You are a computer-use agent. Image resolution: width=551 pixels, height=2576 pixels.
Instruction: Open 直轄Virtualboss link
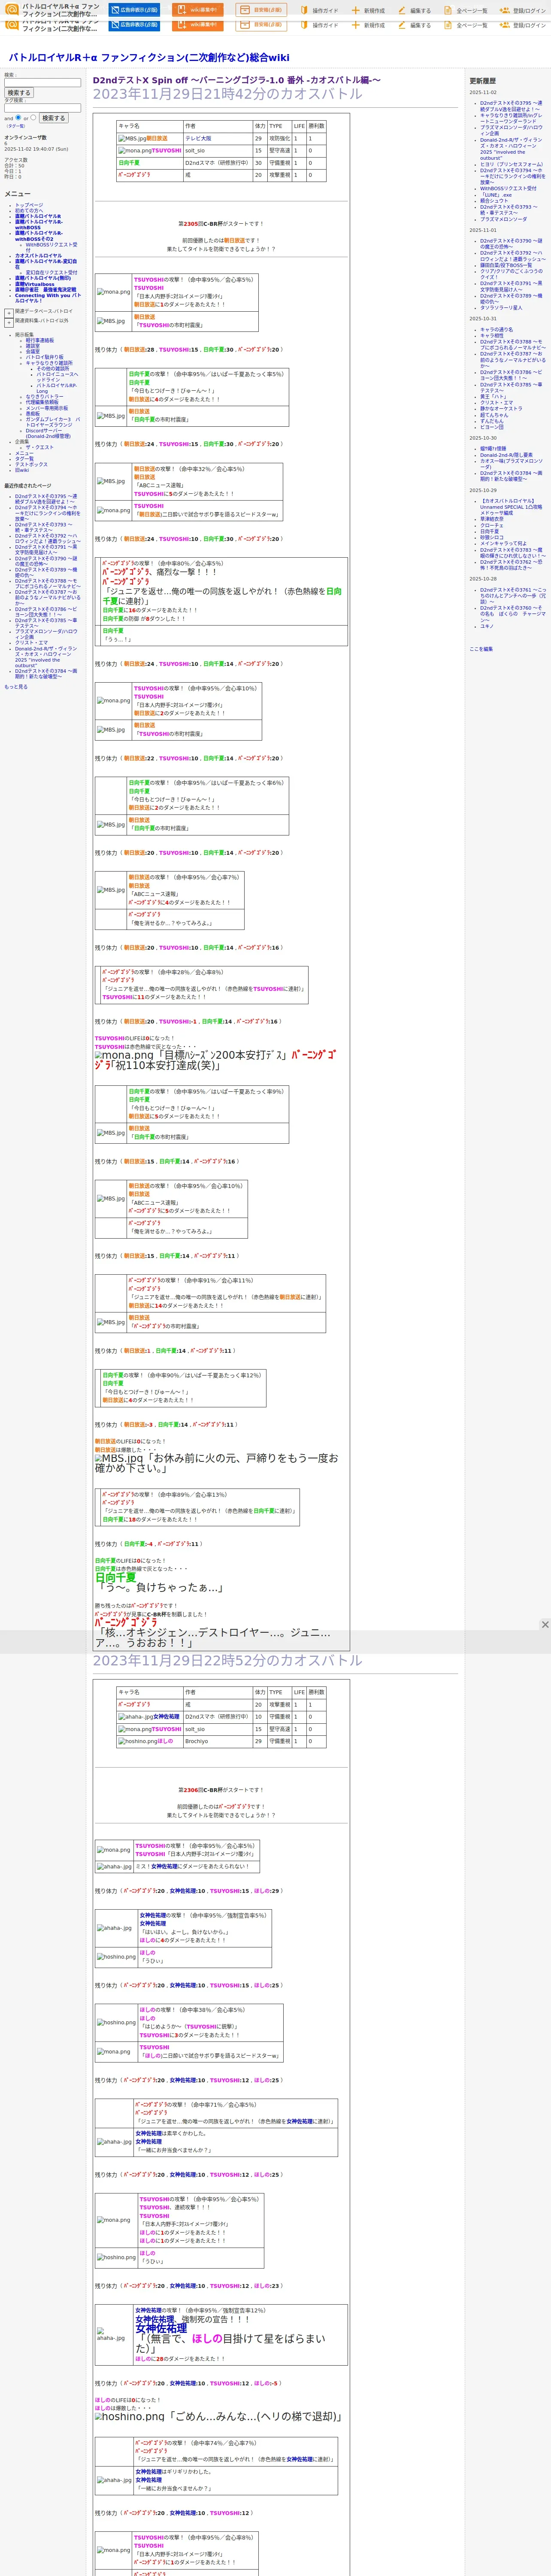35,284
